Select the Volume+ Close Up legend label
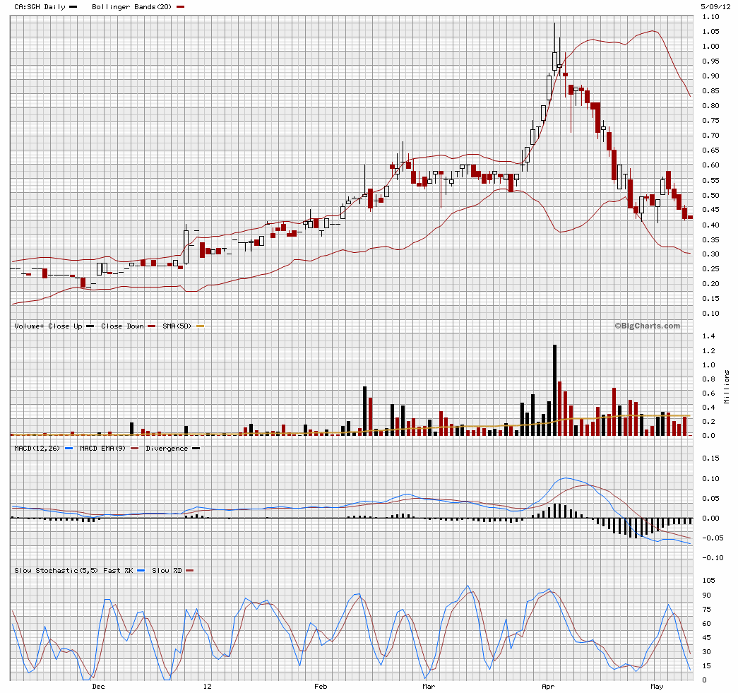Image resolution: width=738 pixels, height=693 pixels. (x=47, y=326)
